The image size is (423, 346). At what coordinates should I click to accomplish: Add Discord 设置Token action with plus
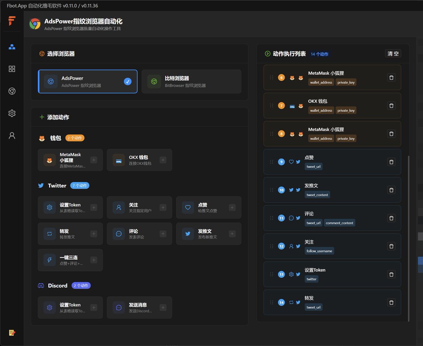point(94,308)
